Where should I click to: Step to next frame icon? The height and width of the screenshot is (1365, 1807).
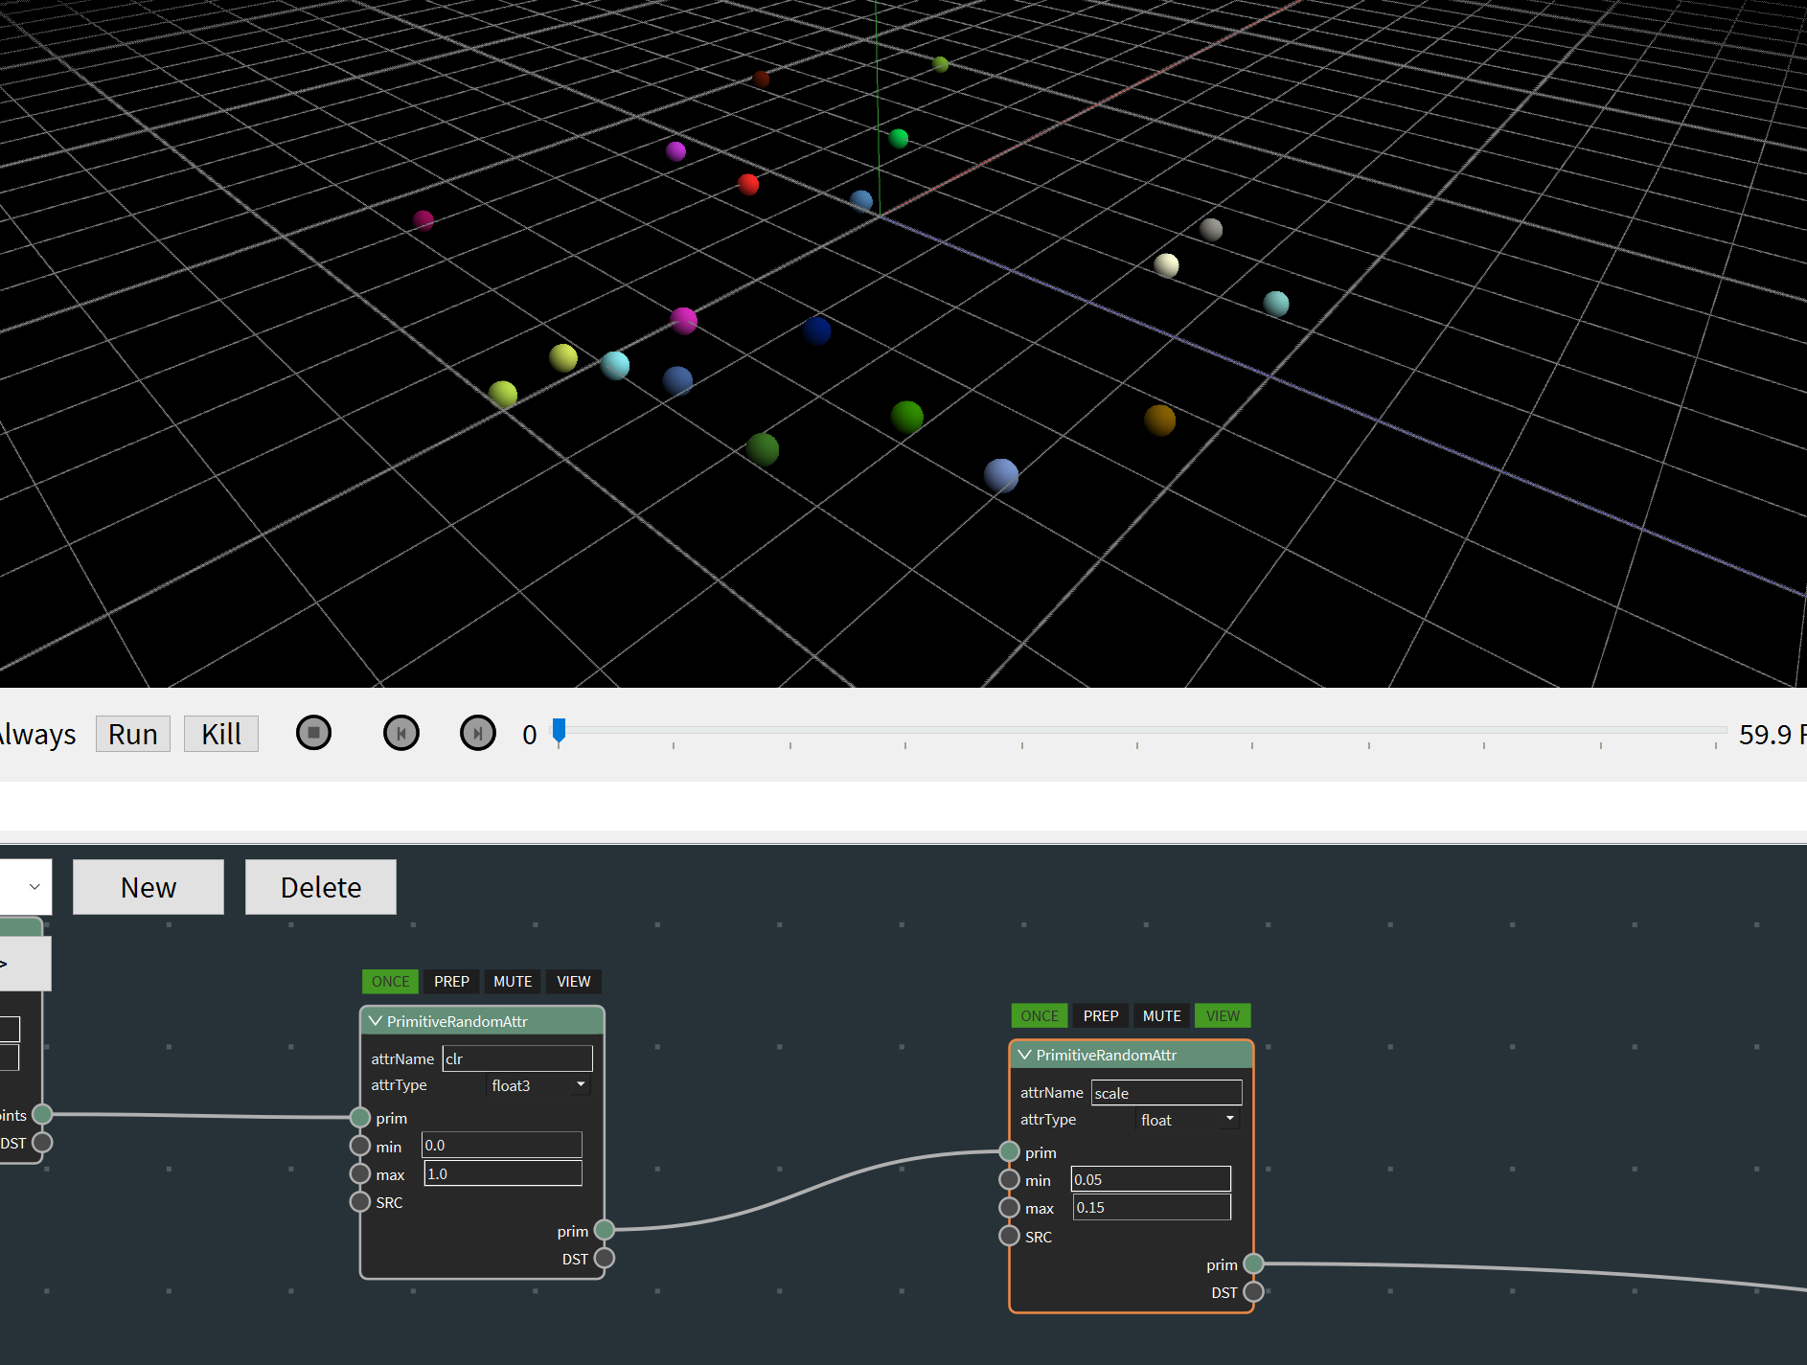pos(478,733)
